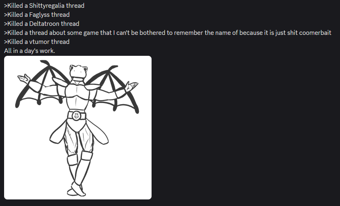Click the empty dark area beside the image
This screenshot has width=340, height=206.
point(245,128)
